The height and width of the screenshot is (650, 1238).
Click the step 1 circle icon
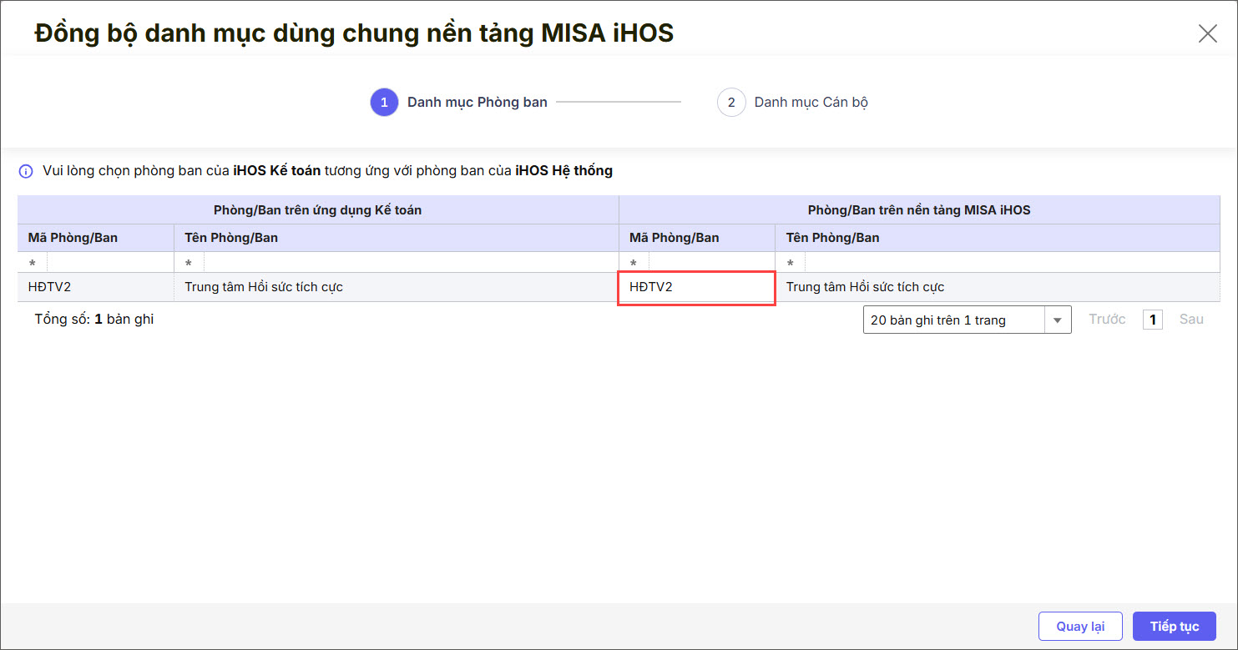click(x=384, y=103)
